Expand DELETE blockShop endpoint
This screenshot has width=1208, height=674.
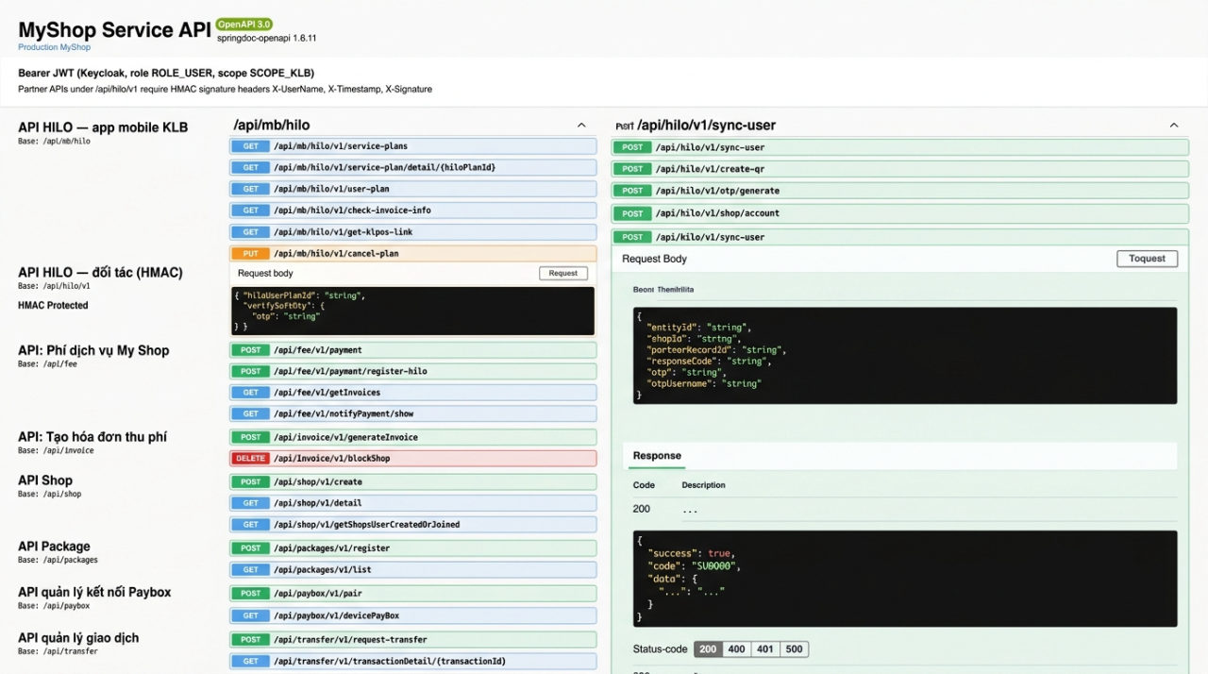[413, 459]
